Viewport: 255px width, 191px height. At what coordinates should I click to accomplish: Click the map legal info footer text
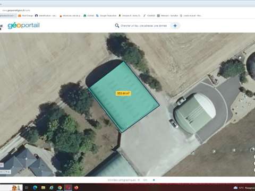127,180
